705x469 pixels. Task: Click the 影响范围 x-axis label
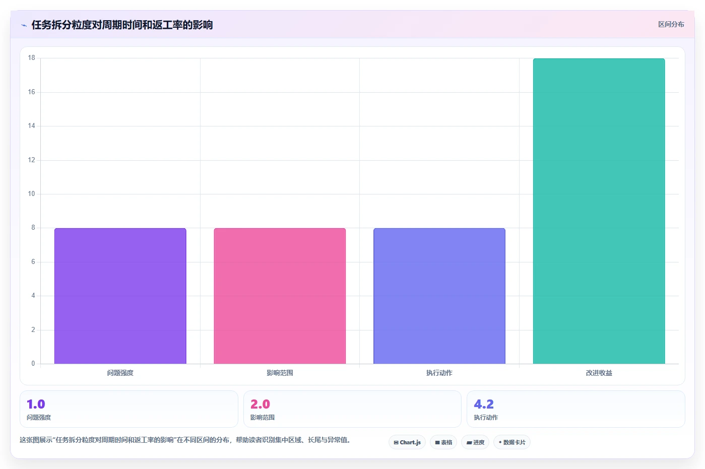coord(280,373)
